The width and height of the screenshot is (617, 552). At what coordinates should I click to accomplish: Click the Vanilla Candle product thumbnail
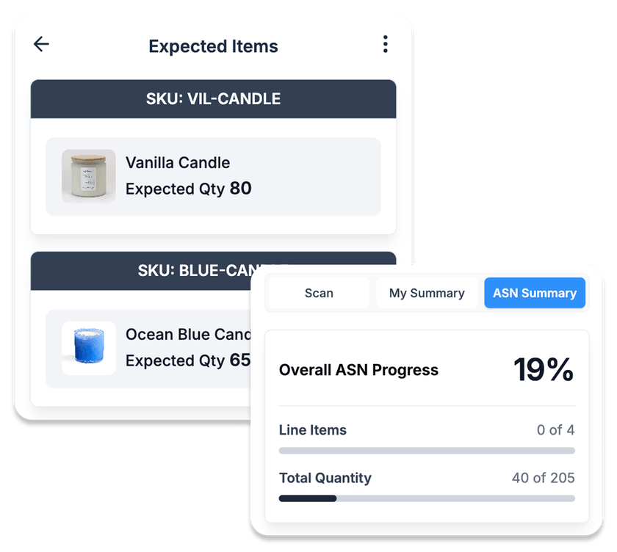pyautogui.click(x=88, y=176)
